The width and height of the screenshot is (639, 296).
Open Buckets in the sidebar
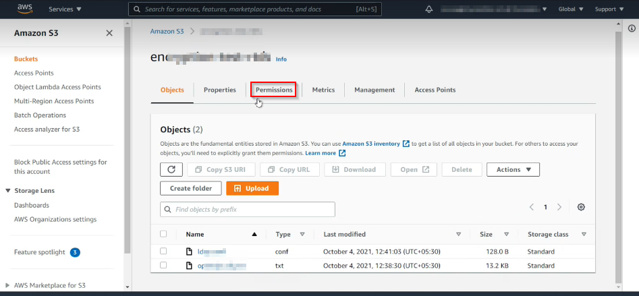[x=26, y=59]
